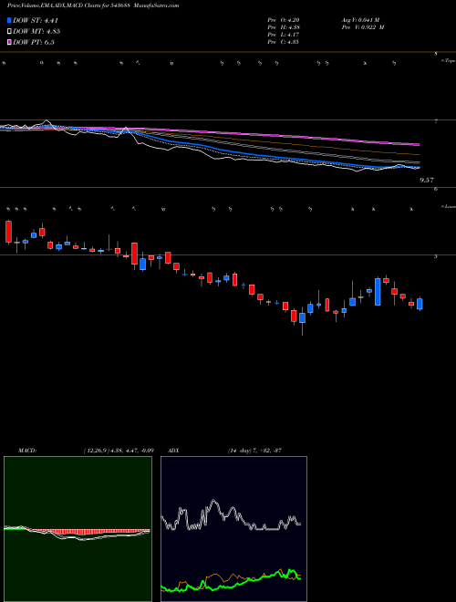This screenshot has height=602, width=456.
Task: Click the 'Avg V: 0.041 M' volume text
Action: 360,20
